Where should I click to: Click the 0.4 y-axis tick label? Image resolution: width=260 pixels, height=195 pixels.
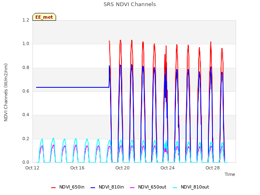pyautogui.click(x=26, y=115)
